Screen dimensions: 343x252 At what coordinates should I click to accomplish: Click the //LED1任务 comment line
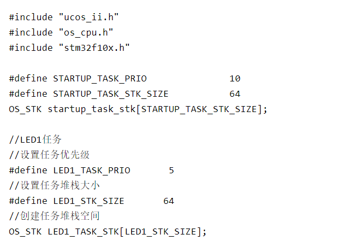coord(35,140)
